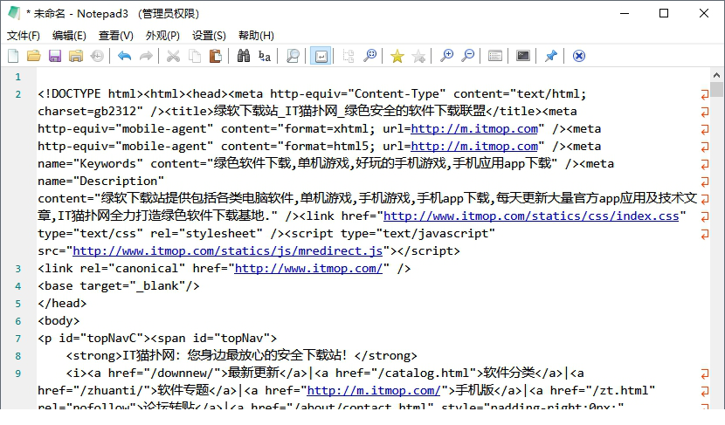Viewport: 725px width, 425px height.
Task: Open the Replace tool icon
Action: point(264,56)
